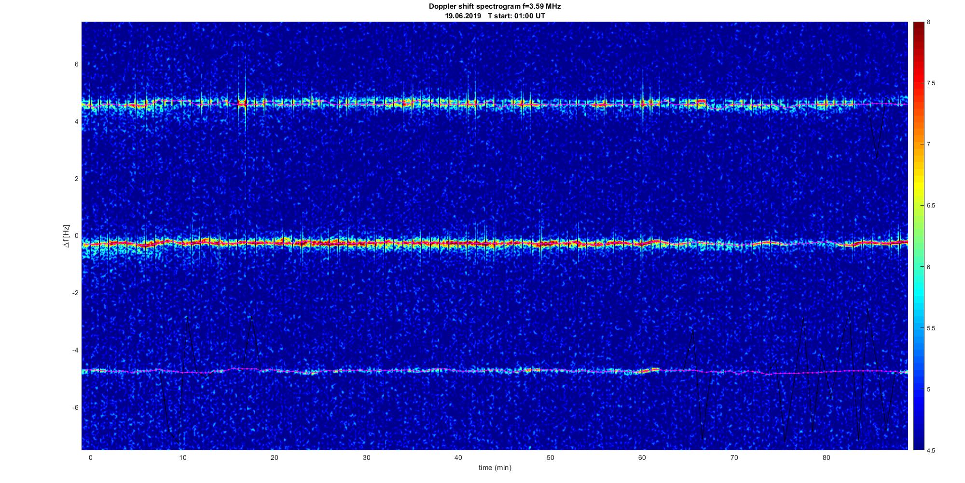The image size is (965, 483).
Task: Click the upper signal trace near 4.6 Hz
Action: (495, 104)
